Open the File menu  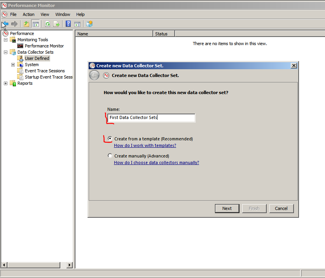(x=13, y=14)
